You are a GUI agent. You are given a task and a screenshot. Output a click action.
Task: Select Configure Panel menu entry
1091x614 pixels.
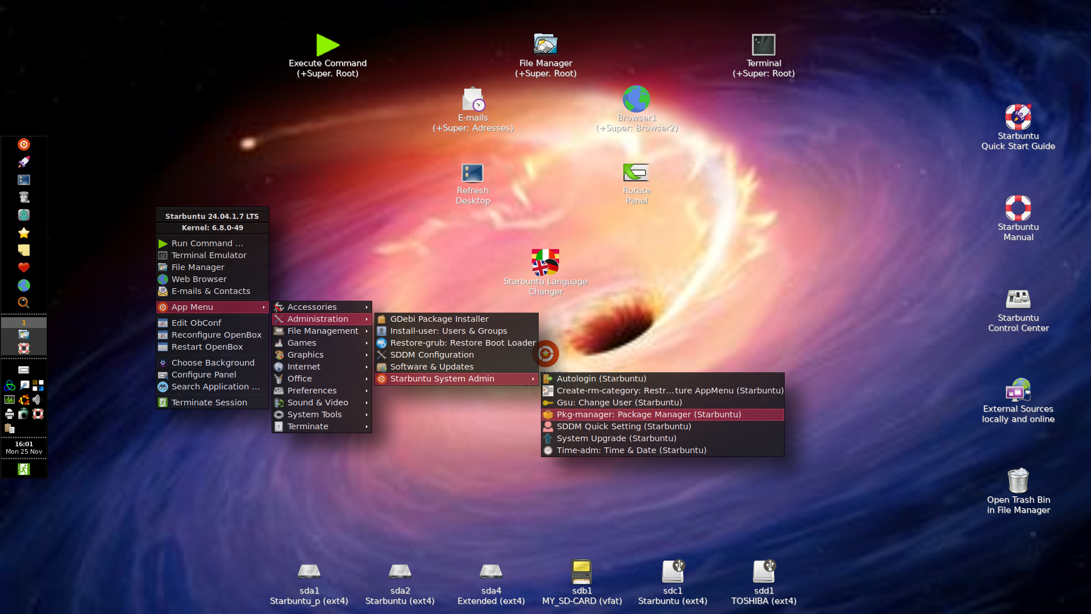pos(213,375)
